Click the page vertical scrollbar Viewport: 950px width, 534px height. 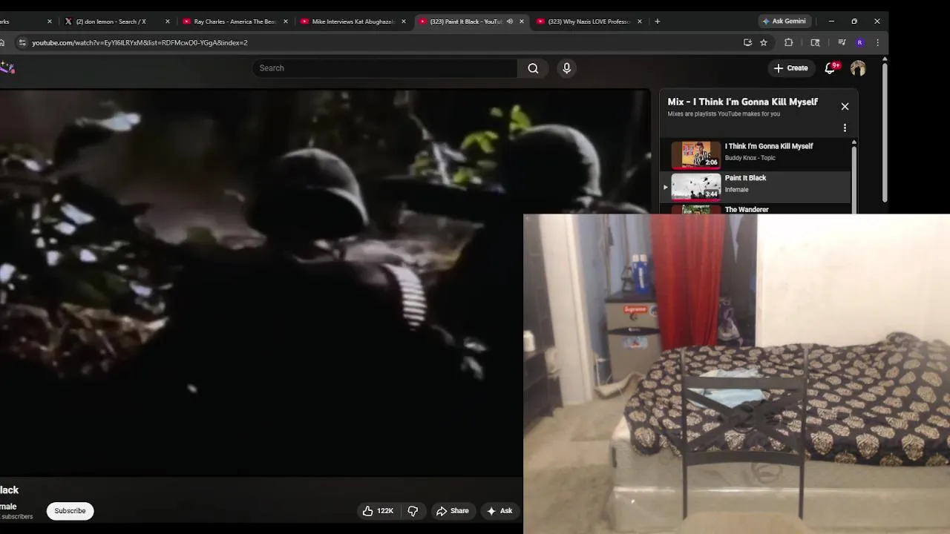pyautogui.click(x=884, y=133)
